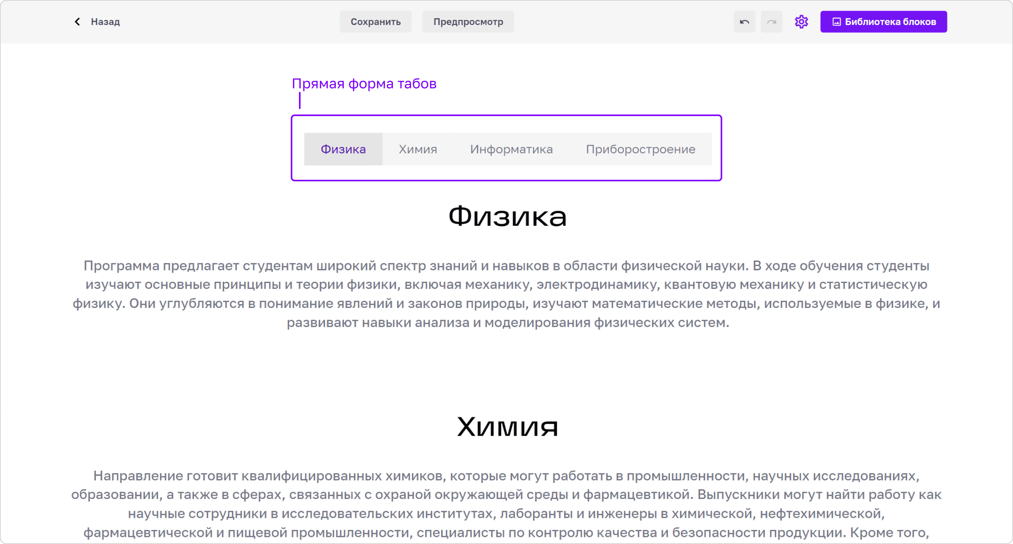Switch to the Химия tab

(418, 149)
